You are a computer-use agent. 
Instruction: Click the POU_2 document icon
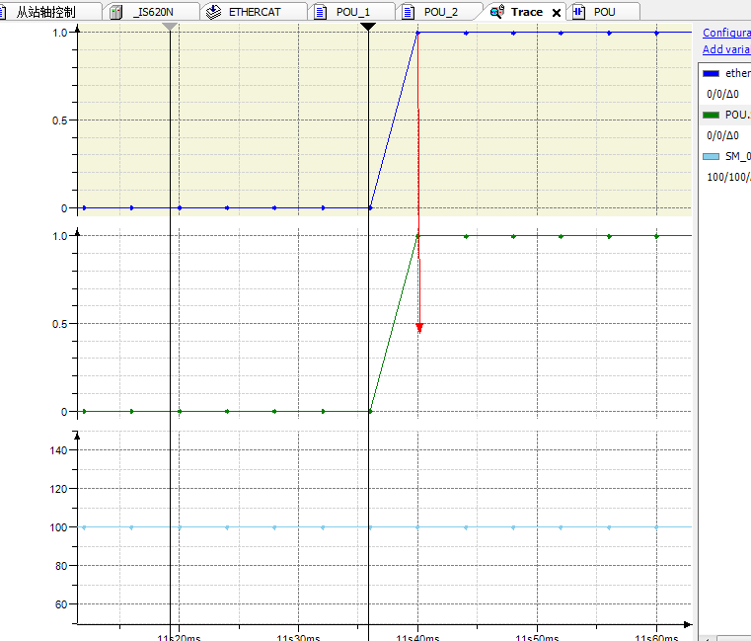[408, 12]
